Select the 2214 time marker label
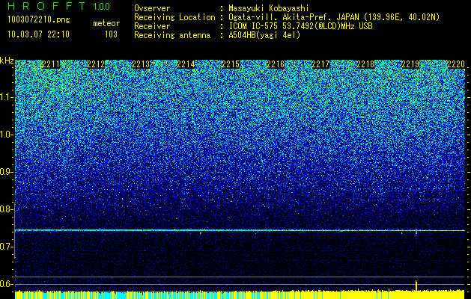The width and height of the screenshot is (471, 299). tap(186, 64)
